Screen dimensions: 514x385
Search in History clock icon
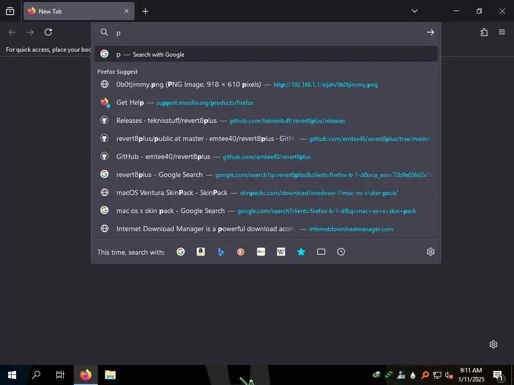[341, 252]
